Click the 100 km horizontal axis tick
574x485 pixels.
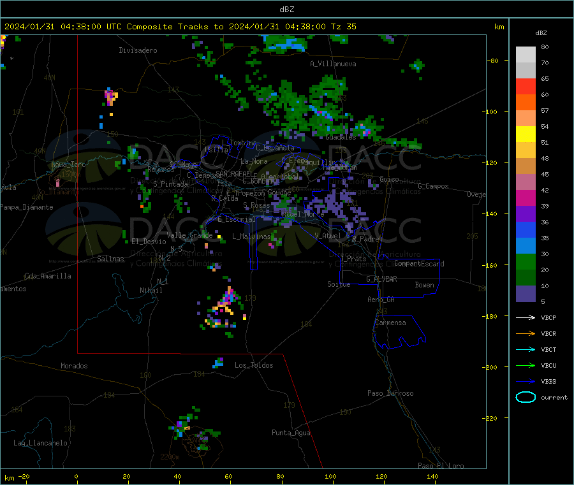(330, 477)
